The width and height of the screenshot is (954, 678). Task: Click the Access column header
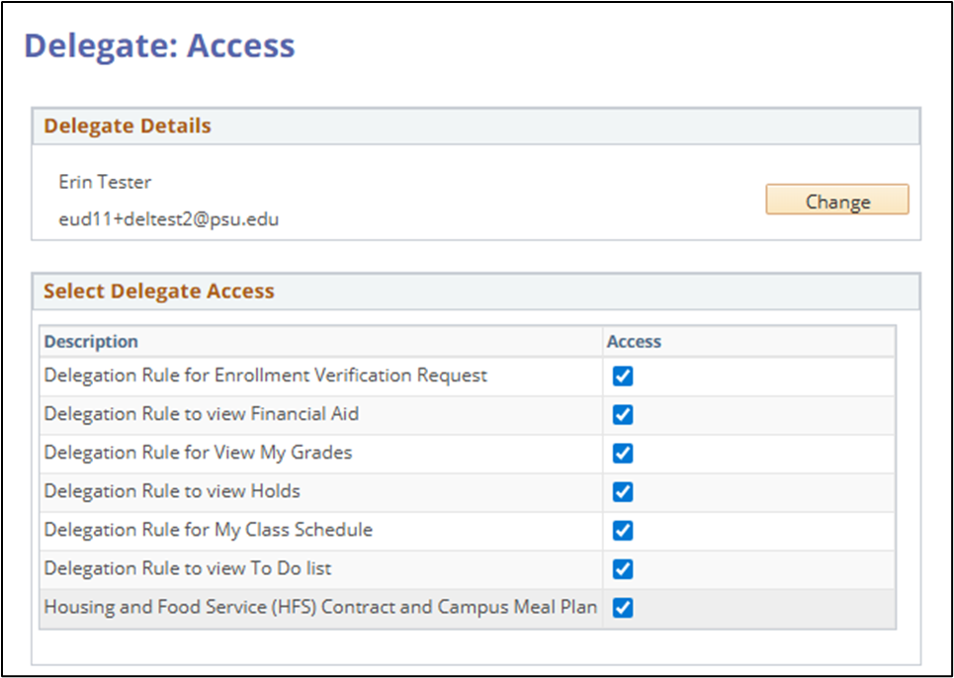click(x=634, y=341)
